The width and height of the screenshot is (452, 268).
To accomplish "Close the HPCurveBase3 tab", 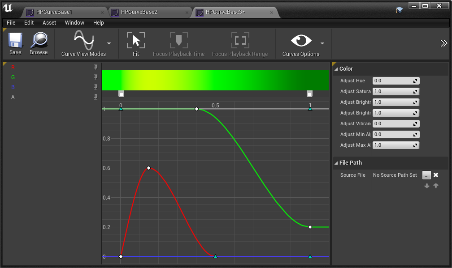I will (272, 13).
